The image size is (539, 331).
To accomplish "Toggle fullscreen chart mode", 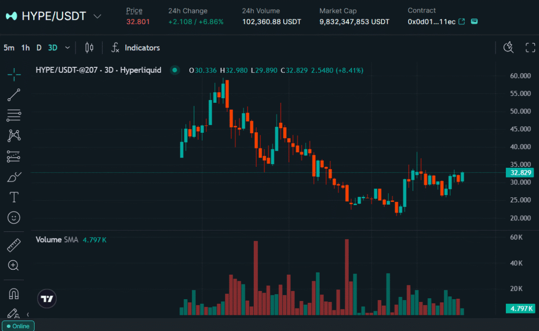I will click(530, 47).
